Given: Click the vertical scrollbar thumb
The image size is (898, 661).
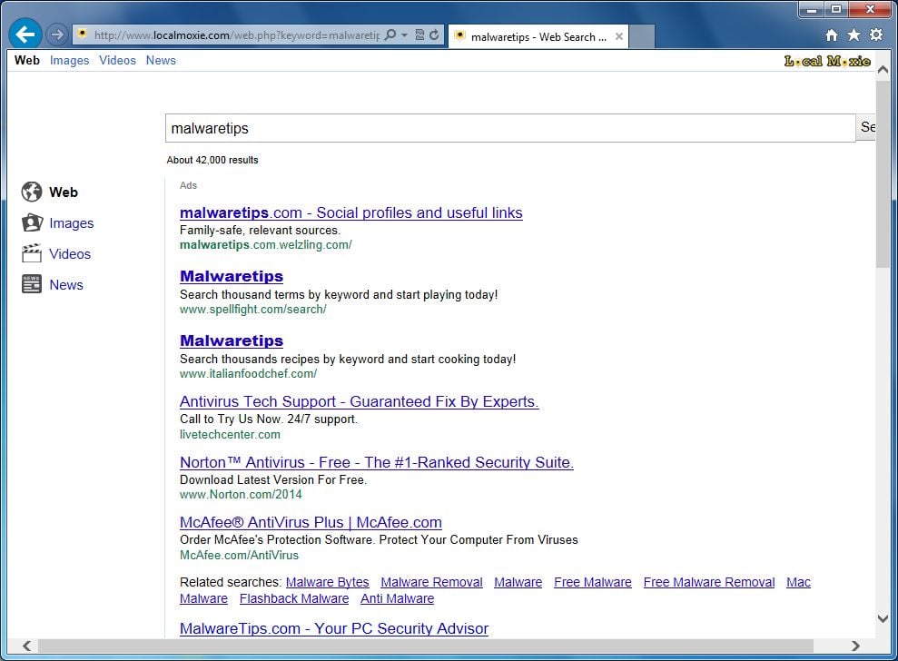Looking at the screenshot, I should (x=883, y=173).
